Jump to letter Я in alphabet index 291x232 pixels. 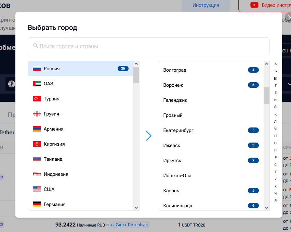pos(275,200)
